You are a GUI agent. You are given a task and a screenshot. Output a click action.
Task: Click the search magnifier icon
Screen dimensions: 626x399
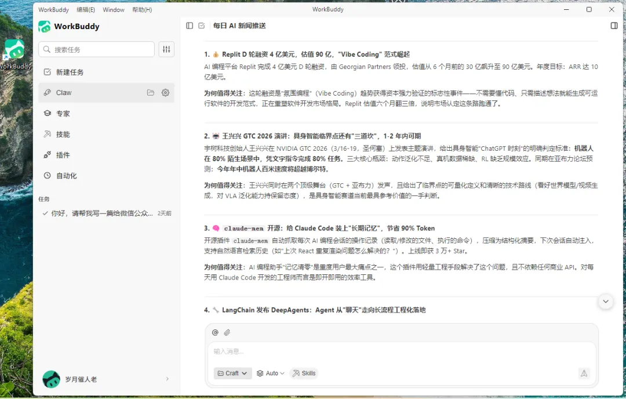(47, 49)
